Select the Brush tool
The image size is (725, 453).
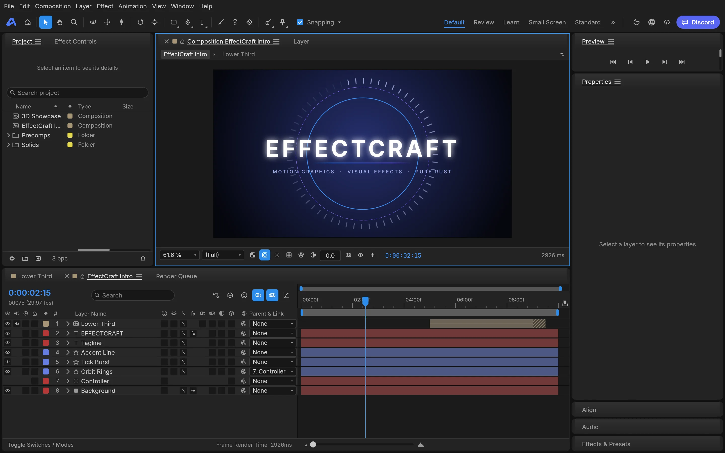pos(221,22)
